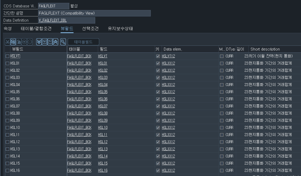
Task: Click the Cut scissors icon
Action: coord(7,42)
